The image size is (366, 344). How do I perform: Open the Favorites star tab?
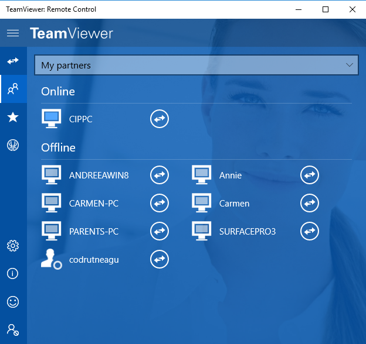click(13, 117)
